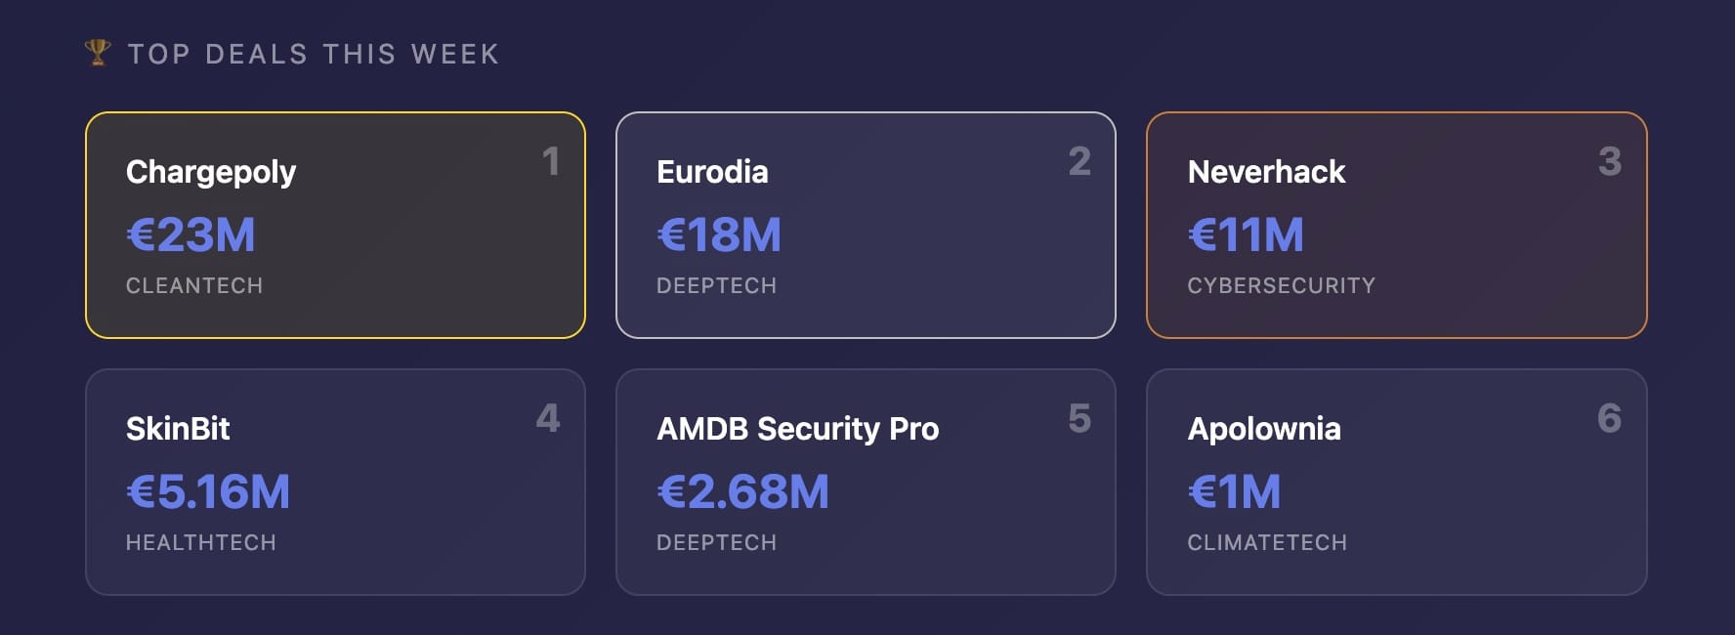Select the CLIMATETECH category label
This screenshot has width=1735, height=635.
pos(1267,542)
